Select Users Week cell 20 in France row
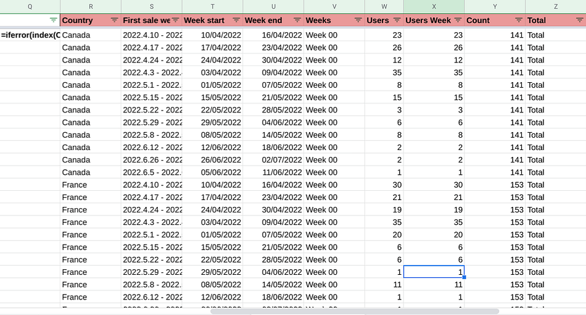Screen dimensions: 586x315 tap(434, 235)
